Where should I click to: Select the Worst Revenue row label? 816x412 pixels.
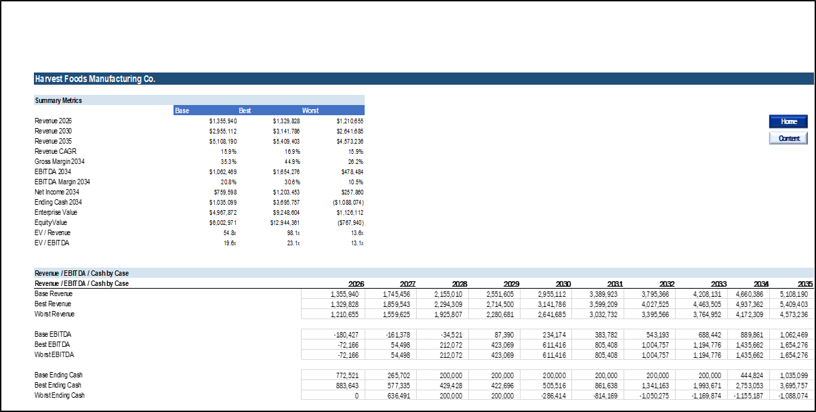click(x=55, y=314)
